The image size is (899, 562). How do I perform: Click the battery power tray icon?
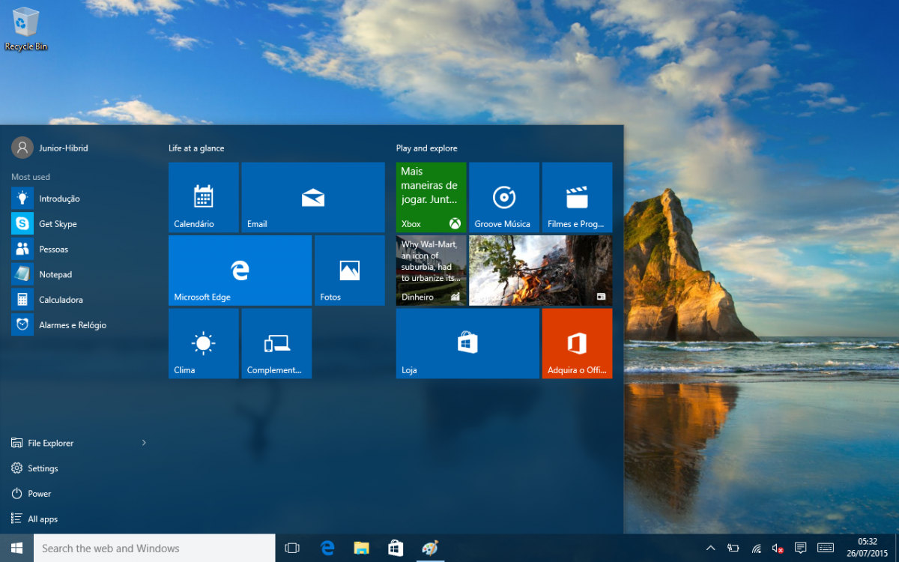(x=733, y=548)
